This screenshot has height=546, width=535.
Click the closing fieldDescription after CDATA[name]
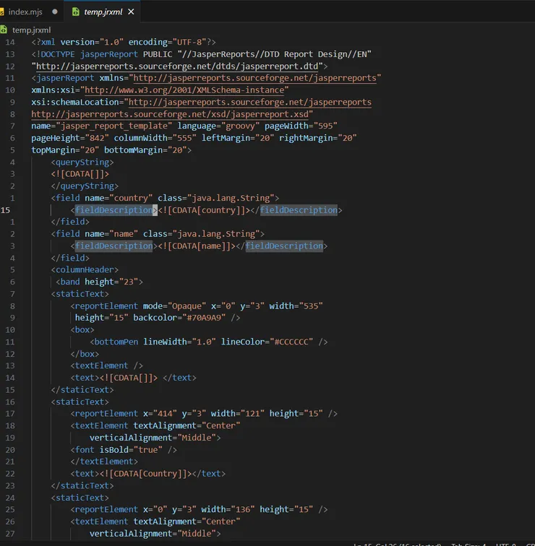tap(284, 246)
